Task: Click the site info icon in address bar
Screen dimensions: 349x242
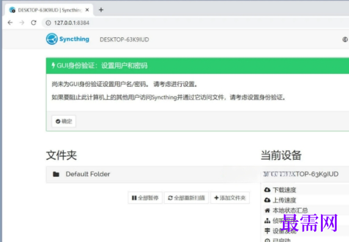Action: [x=48, y=23]
